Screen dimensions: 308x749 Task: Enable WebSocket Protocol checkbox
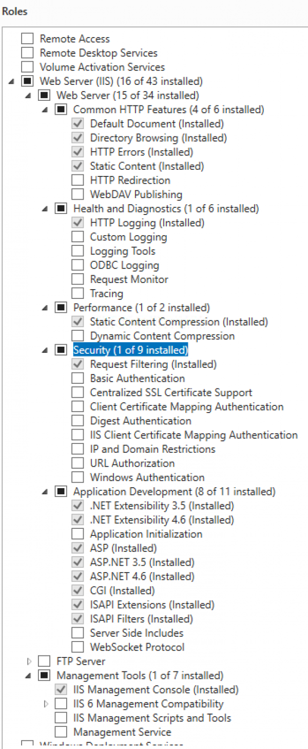tap(78, 647)
